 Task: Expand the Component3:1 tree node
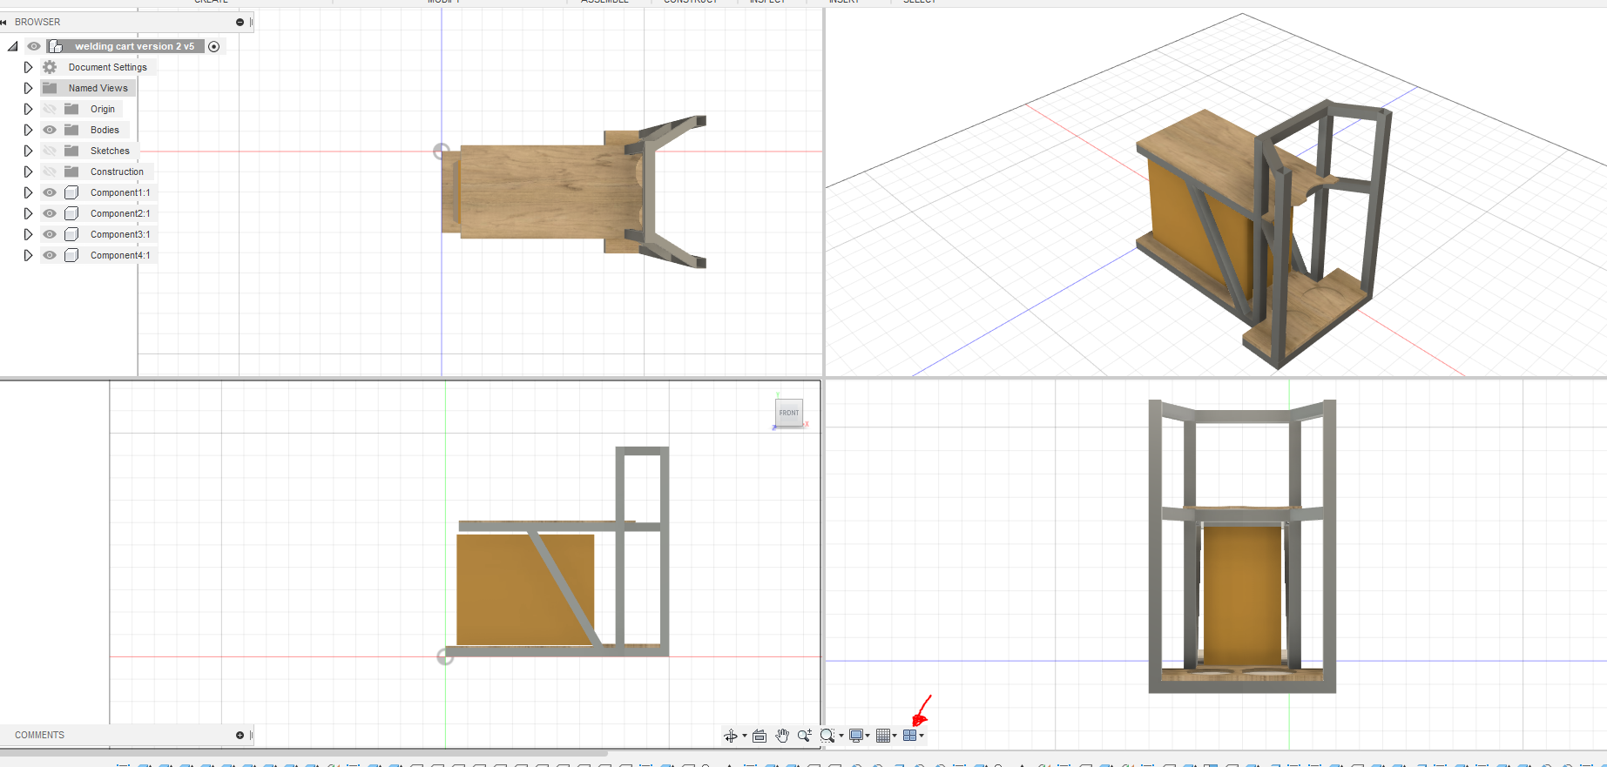28,234
